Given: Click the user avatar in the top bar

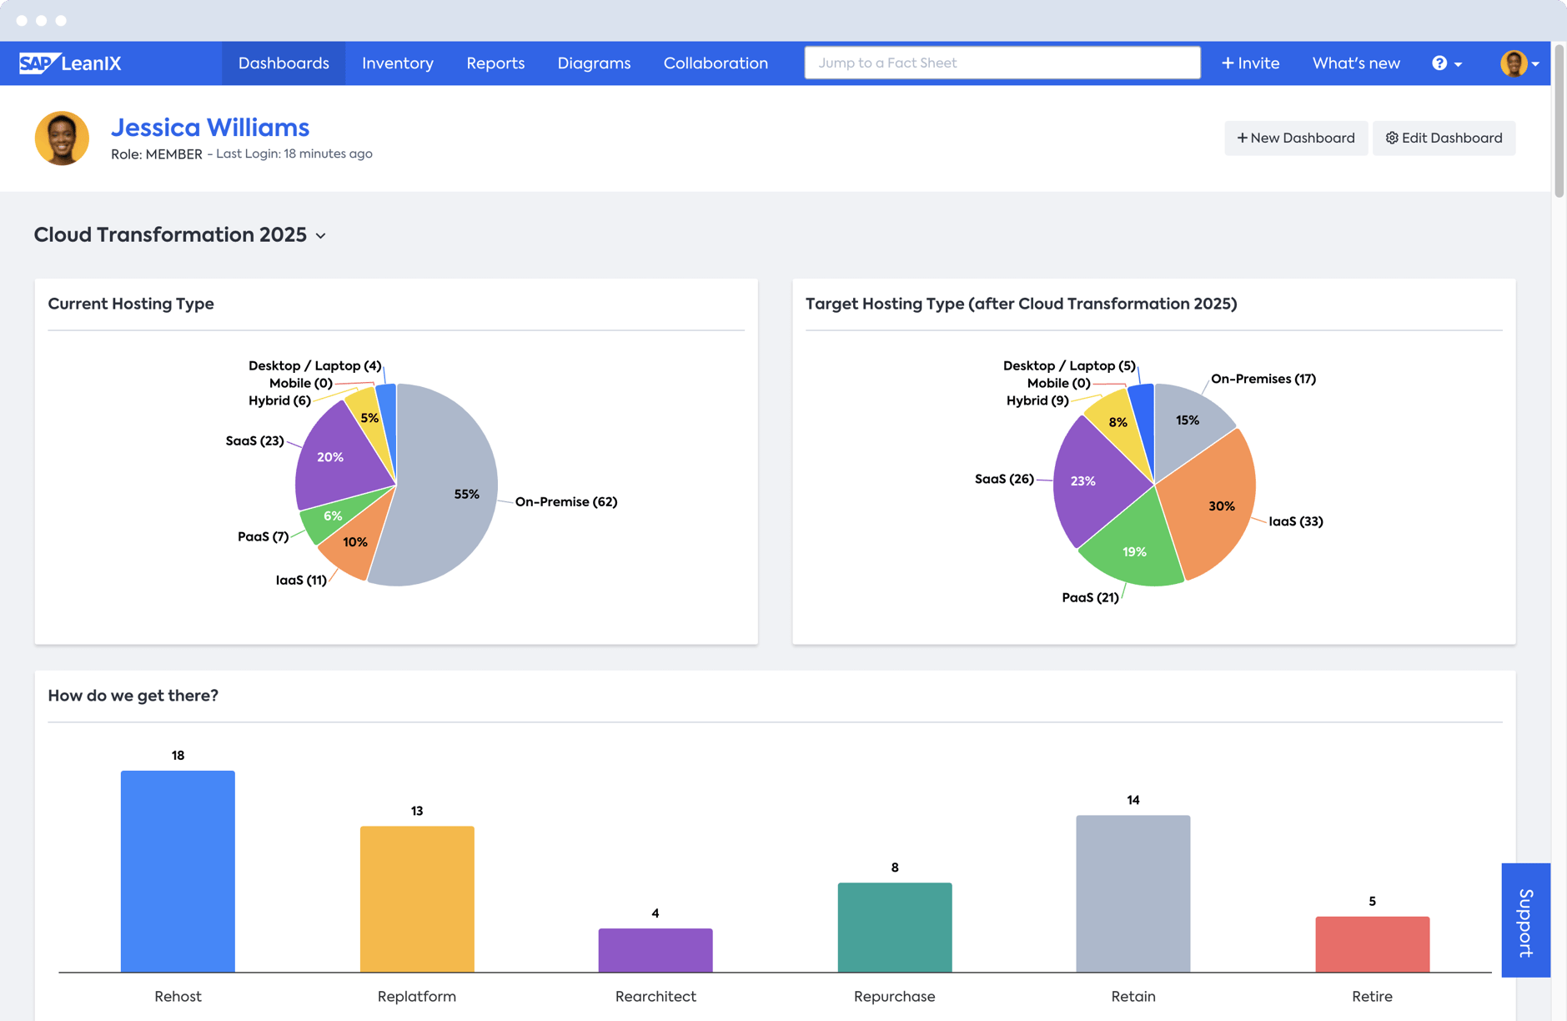Looking at the screenshot, I should tap(1514, 63).
